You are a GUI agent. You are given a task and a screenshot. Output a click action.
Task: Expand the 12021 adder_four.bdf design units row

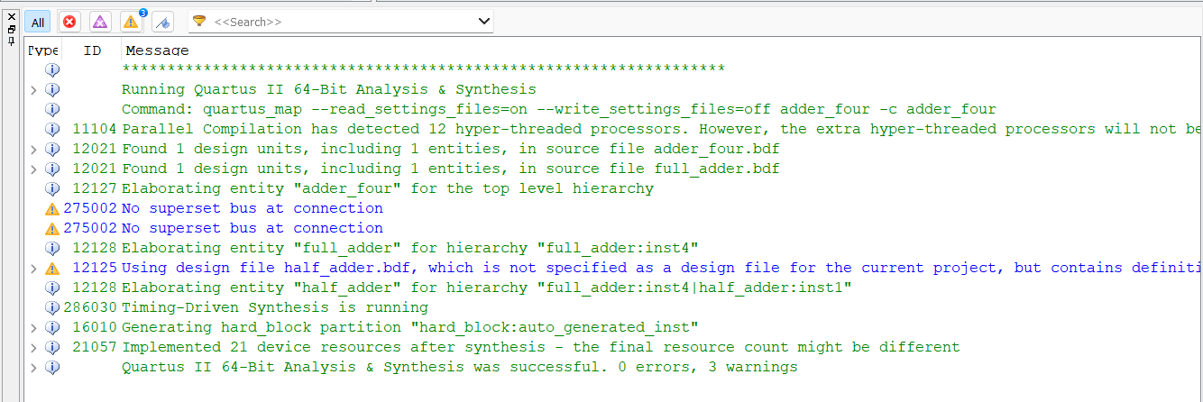(33, 149)
